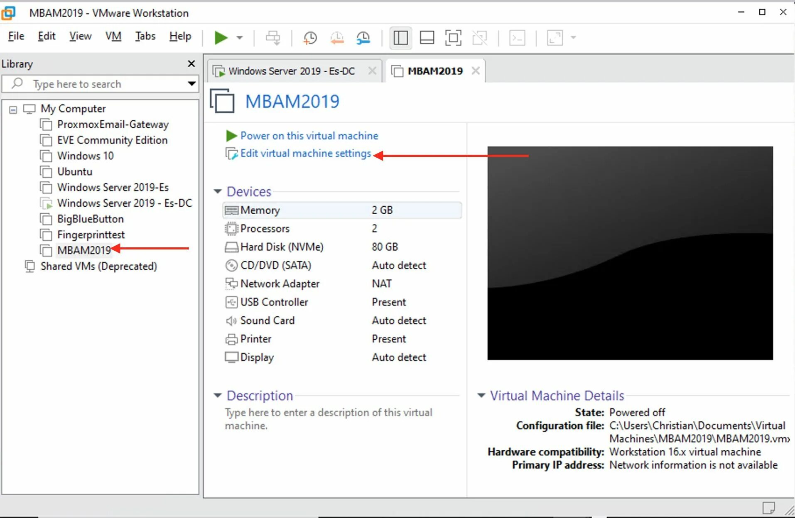Image resolution: width=795 pixels, height=518 pixels.
Task: Click the VMware Workstation title bar icon
Action: click(x=8, y=13)
